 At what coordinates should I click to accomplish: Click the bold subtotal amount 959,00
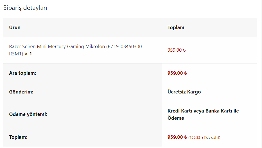tap(175, 73)
